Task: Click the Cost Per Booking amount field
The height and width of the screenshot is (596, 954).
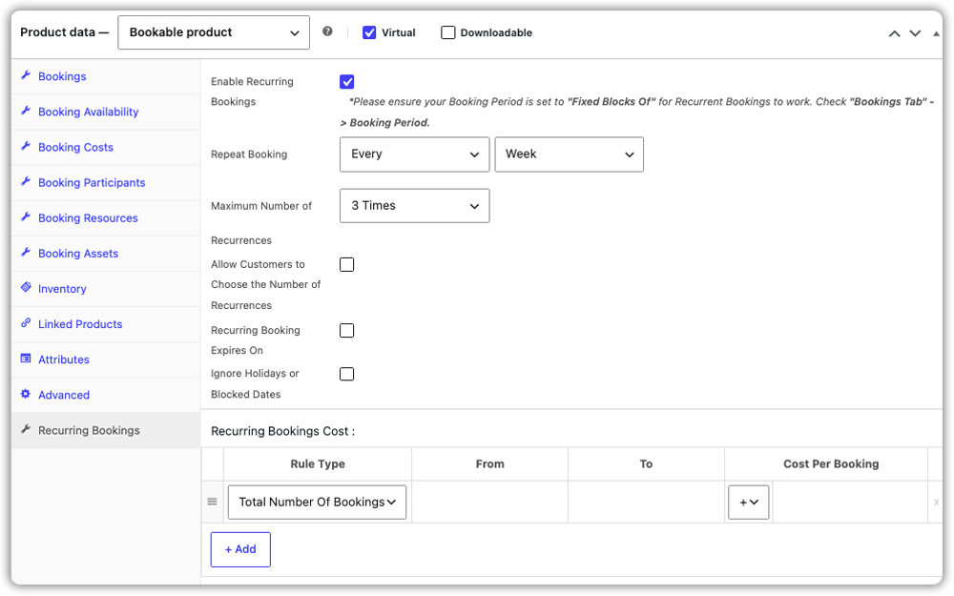Action: coord(850,503)
